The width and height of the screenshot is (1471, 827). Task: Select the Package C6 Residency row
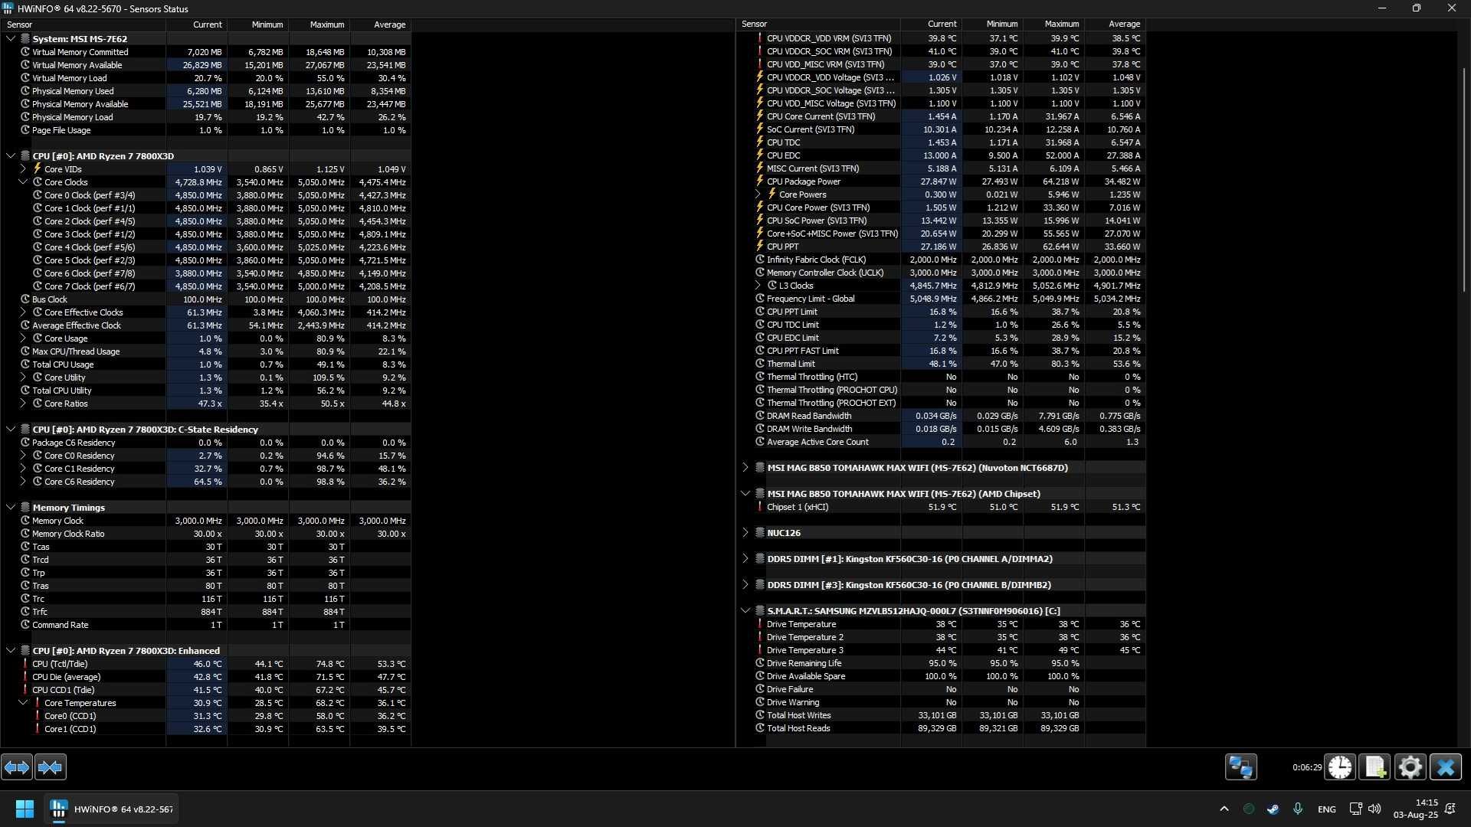coord(205,443)
